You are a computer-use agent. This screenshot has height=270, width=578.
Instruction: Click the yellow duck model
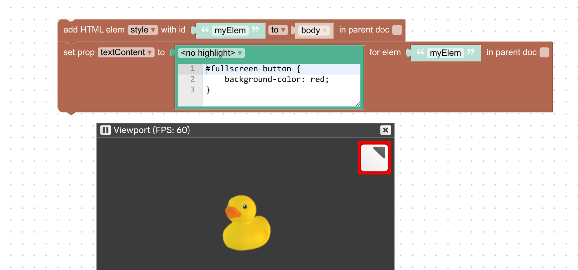click(x=246, y=223)
